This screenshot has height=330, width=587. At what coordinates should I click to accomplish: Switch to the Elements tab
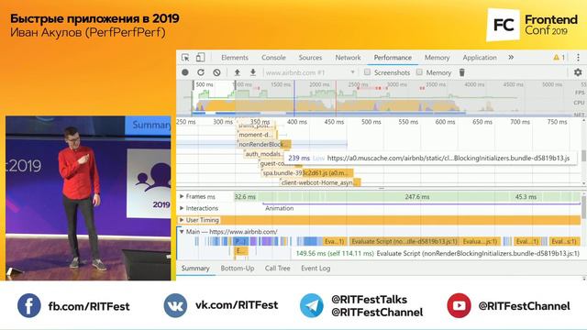(235, 57)
